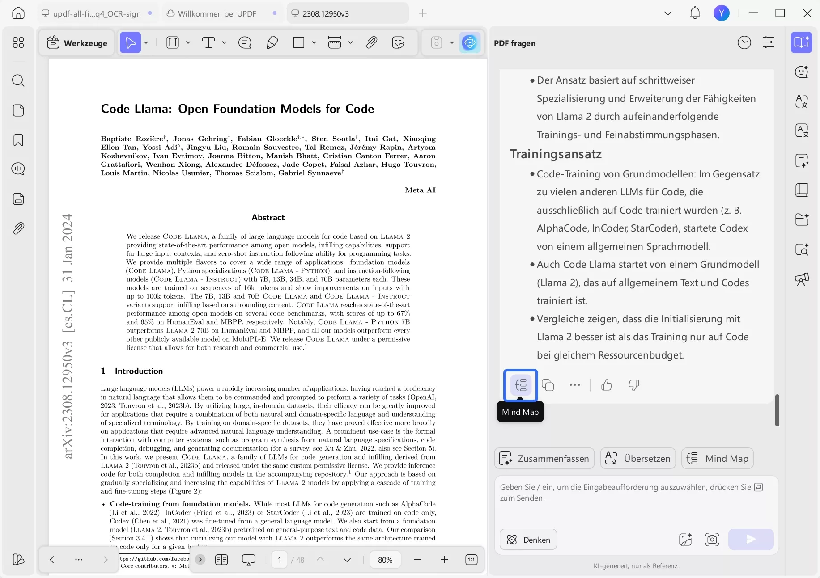
Task: Open the attachments panel in left sidebar
Action: (18, 228)
